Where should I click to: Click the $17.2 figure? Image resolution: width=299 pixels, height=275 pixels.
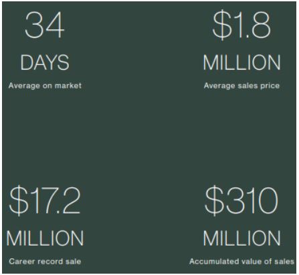tap(45, 201)
